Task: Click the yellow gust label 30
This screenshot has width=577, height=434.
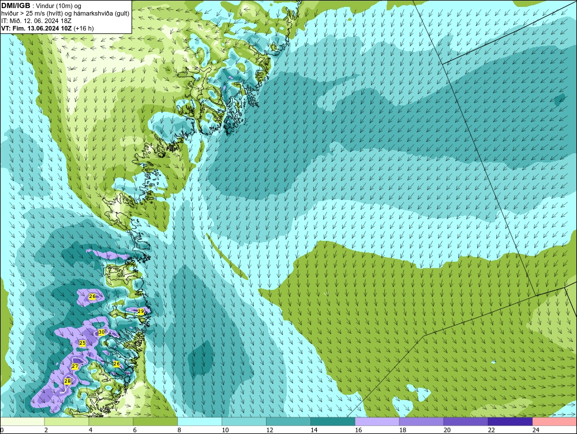Action: point(102,332)
